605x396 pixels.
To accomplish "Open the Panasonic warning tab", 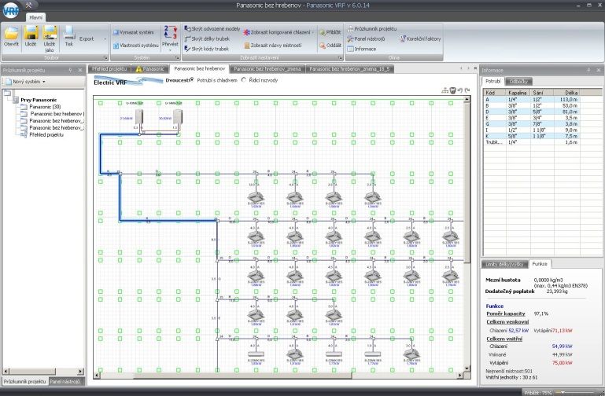I will (x=150, y=69).
